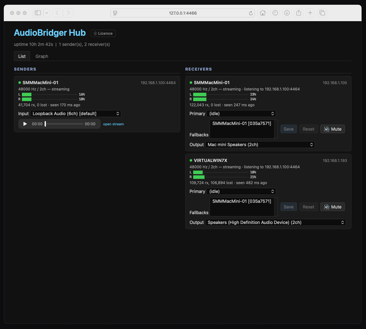
Task: Click the page settings icon in address bar
Action: point(115,13)
